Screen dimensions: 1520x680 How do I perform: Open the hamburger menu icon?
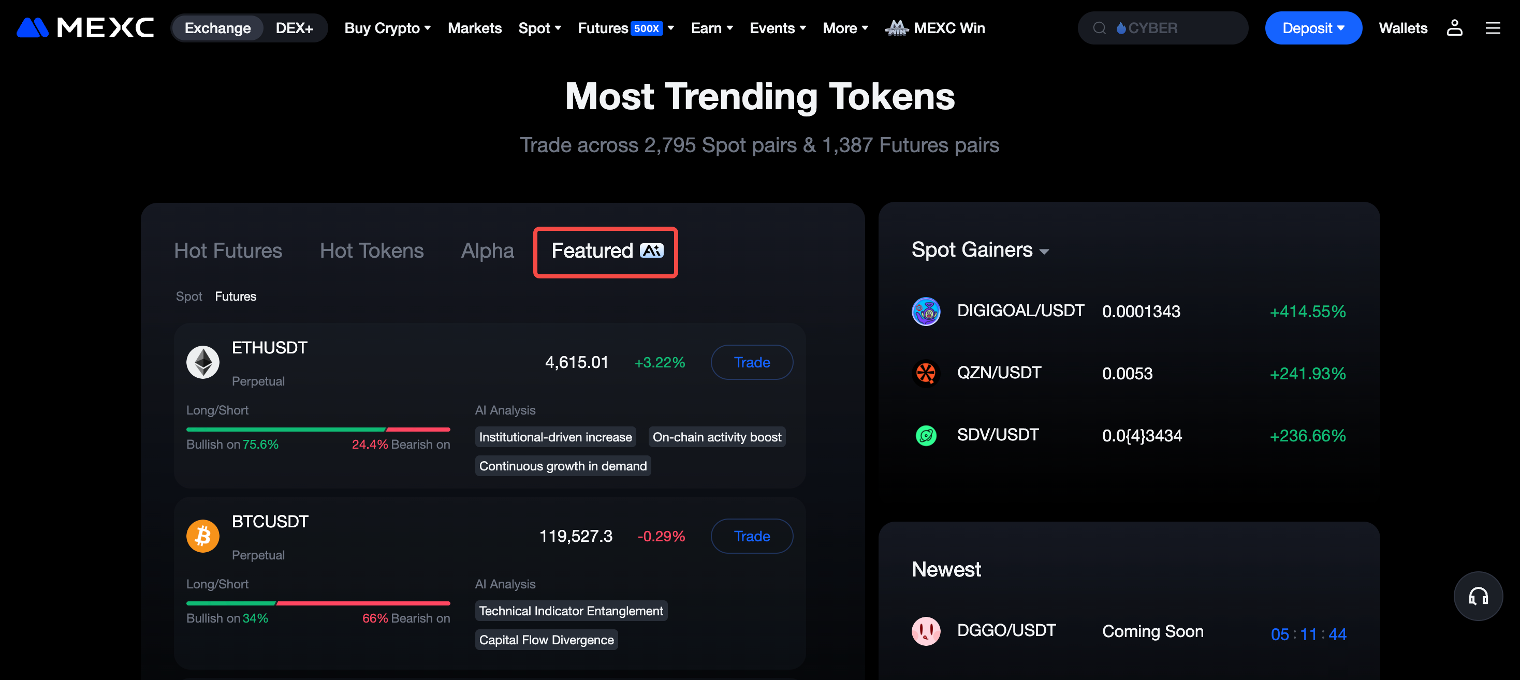point(1492,28)
